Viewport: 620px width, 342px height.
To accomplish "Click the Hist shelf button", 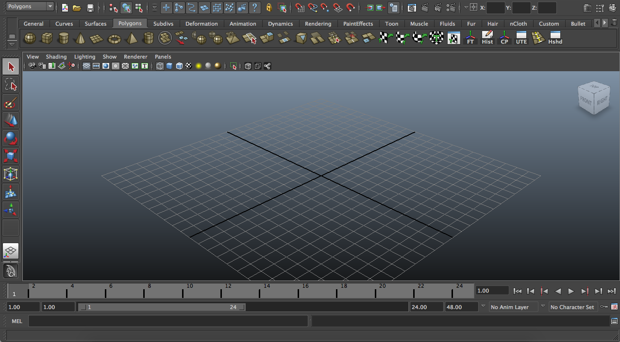I will (487, 39).
